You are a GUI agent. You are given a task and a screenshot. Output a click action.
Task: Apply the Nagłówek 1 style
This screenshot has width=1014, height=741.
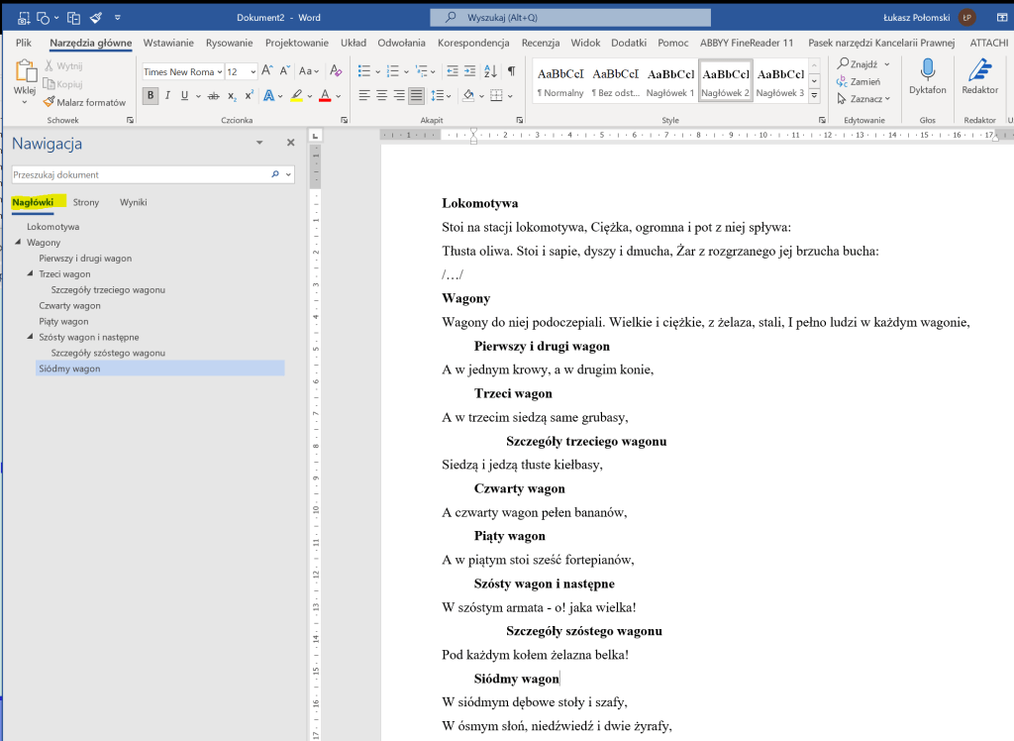point(670,80)
